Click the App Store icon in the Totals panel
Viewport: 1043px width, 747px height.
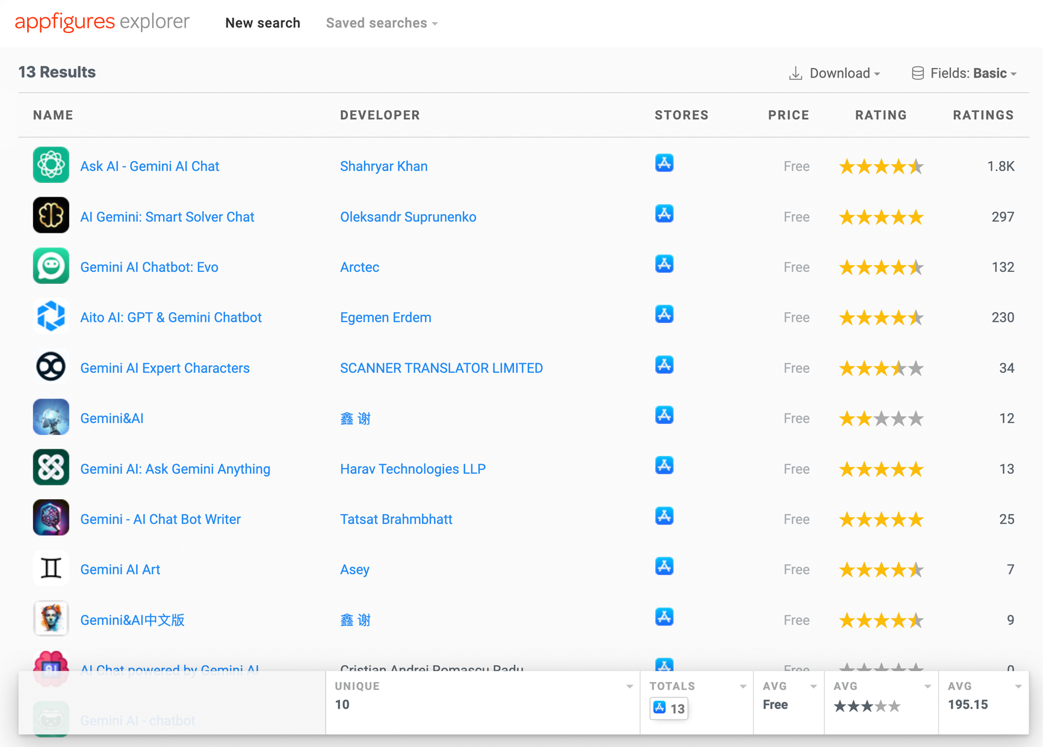[658, 708]
